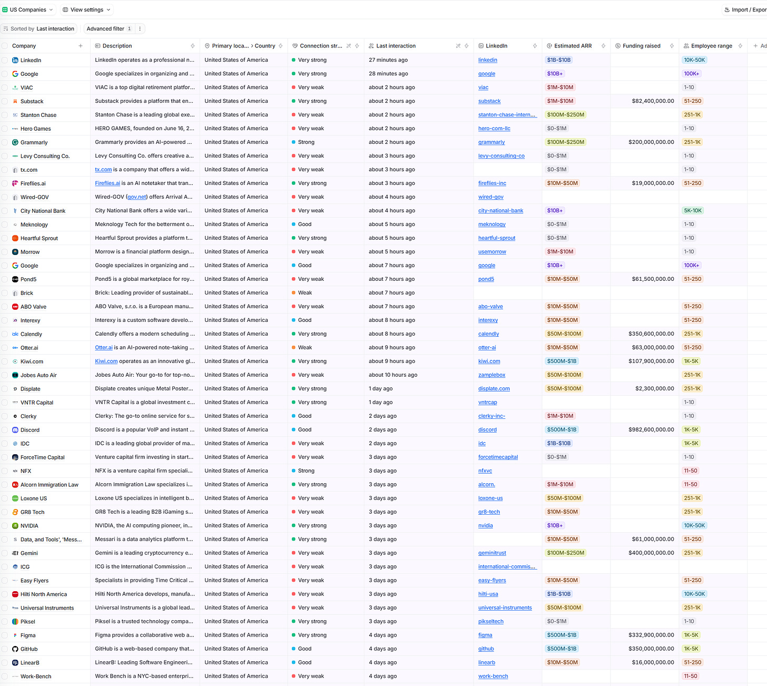Image resolution: width=767 pixels, height=686 pixels.
Task: Tick the checkbox for Hero Games row
Action: click(5, 129)
